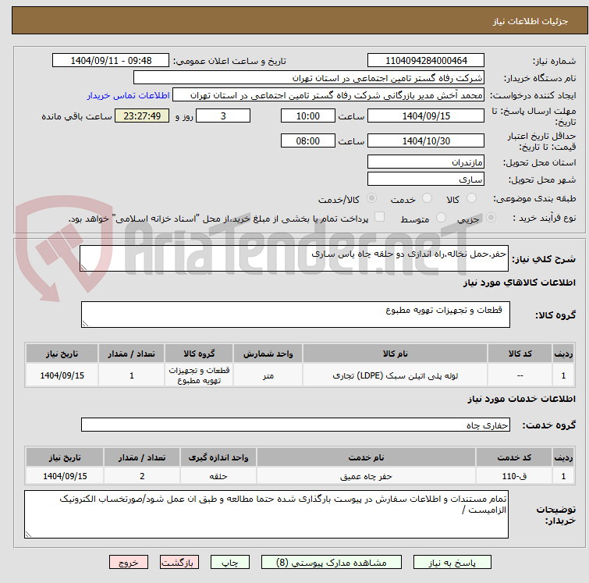Image resolution: width=589 pixels, height=583 pixels.
Task: Click the remaining days field showing 3
Action: click(x=223, y=116)
